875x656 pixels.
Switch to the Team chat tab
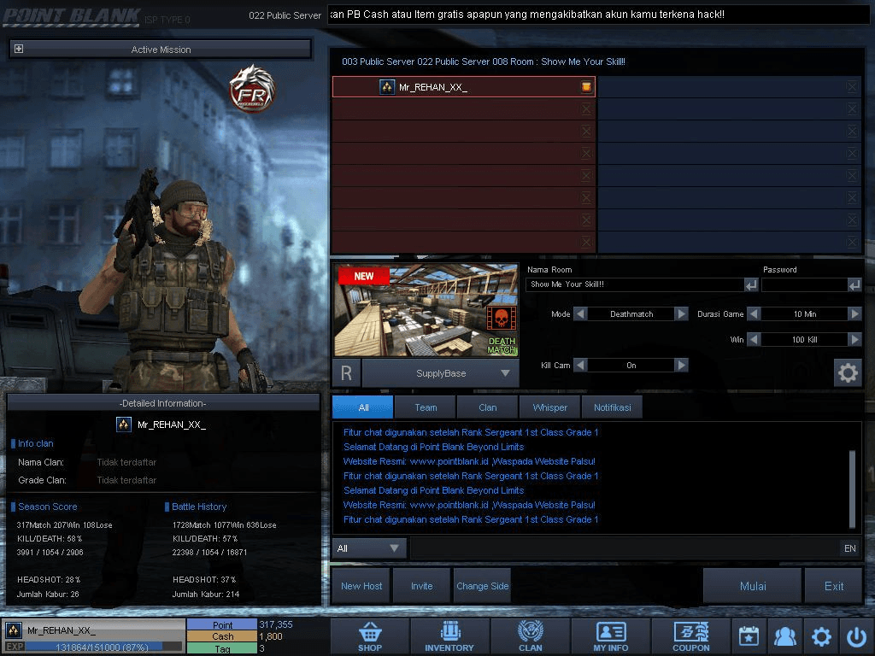[x=426, y=407]
